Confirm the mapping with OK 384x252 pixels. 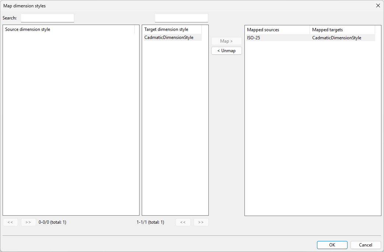click(x=332, y=245)
